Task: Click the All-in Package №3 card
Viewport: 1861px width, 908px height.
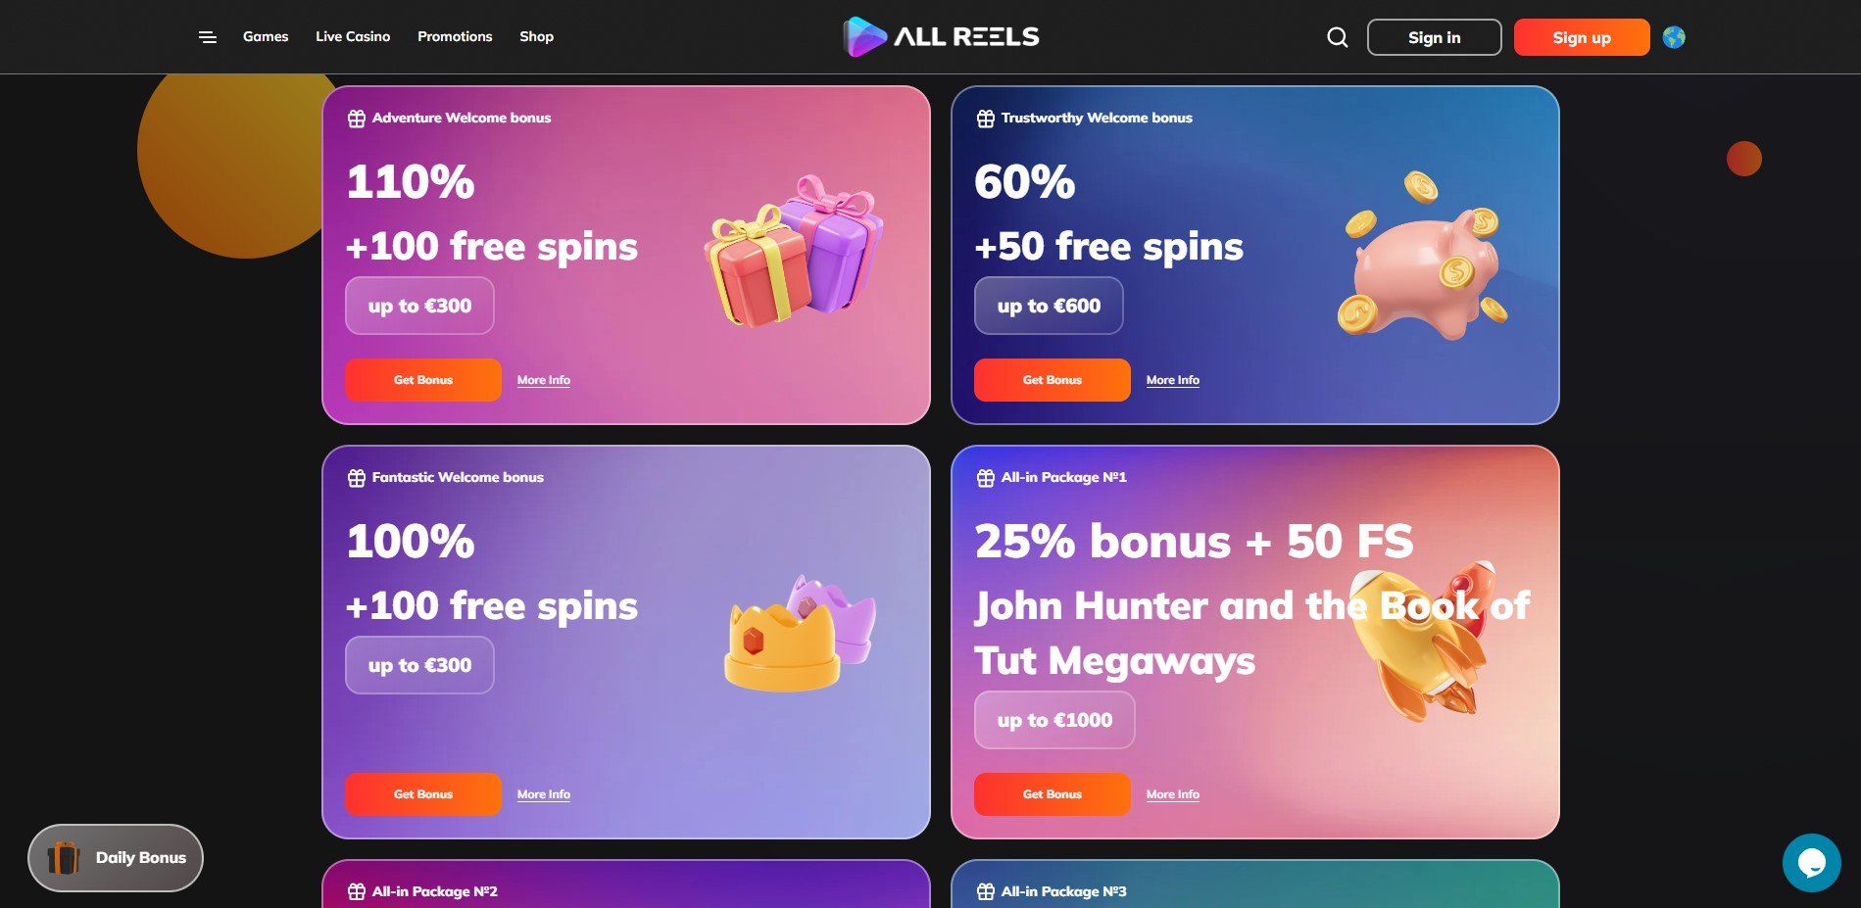Action: [1254, 884]
